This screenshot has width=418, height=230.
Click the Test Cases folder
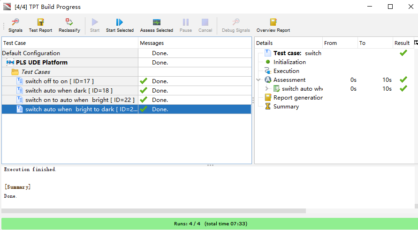[x=35, y=72]
